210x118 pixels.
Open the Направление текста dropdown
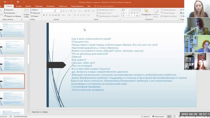click(106, 10)
